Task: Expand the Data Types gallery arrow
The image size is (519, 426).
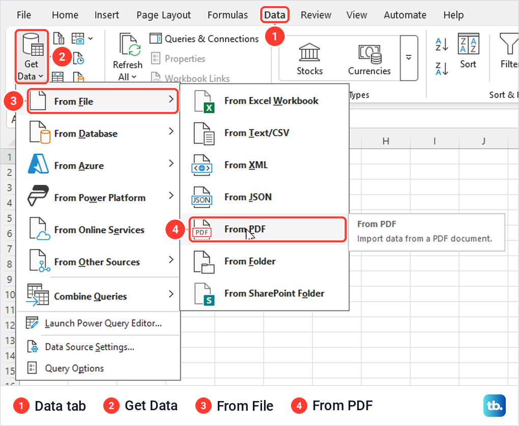Action: [x=409, y=58]
